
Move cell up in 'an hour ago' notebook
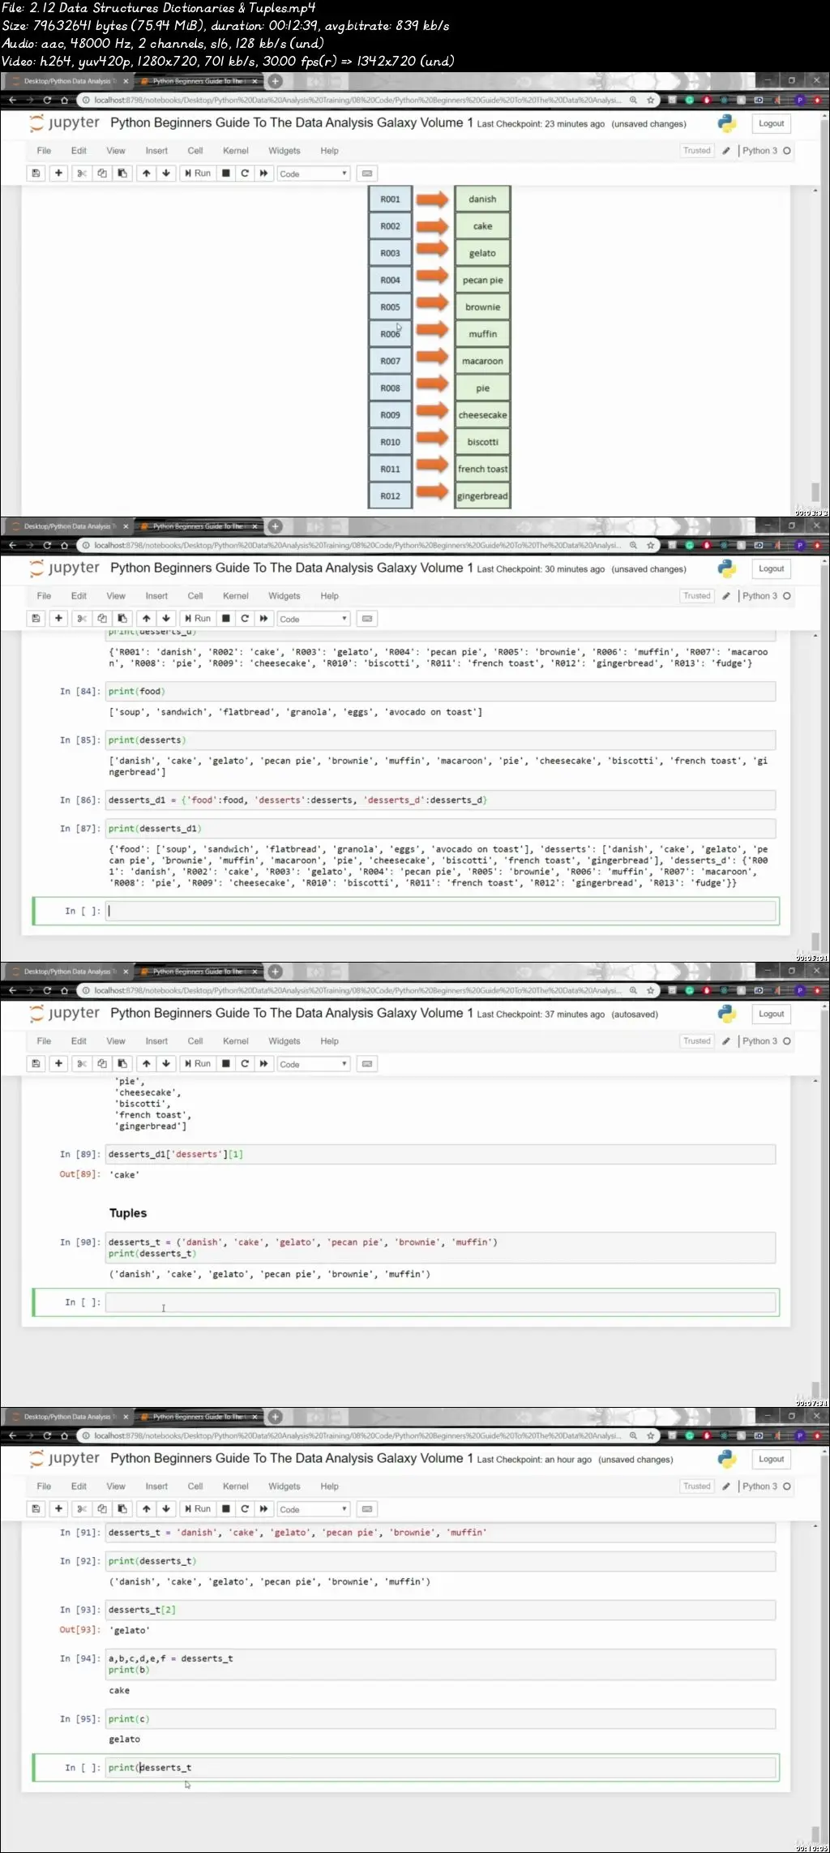pos(146,1508)
